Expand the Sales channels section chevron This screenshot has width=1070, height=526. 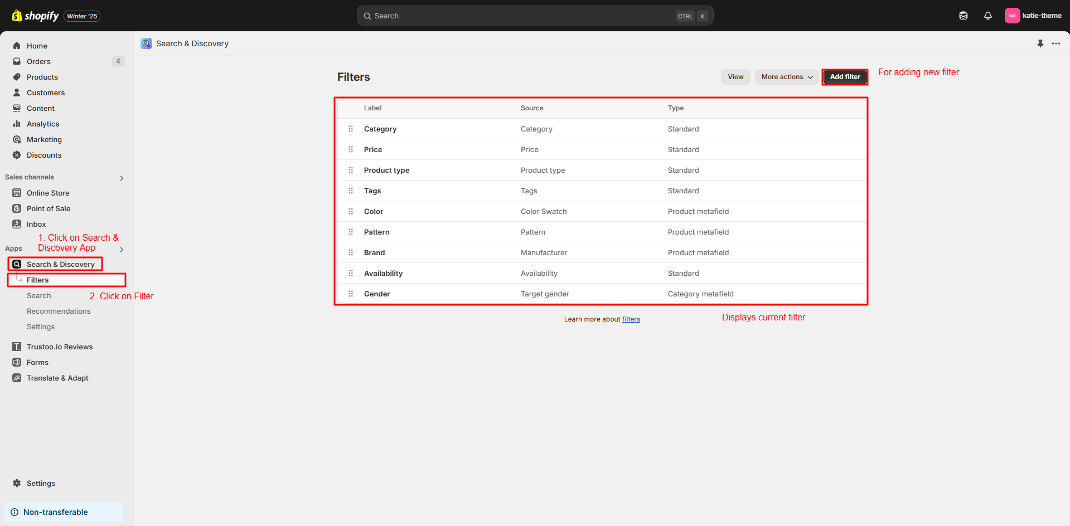coord(122,178)
